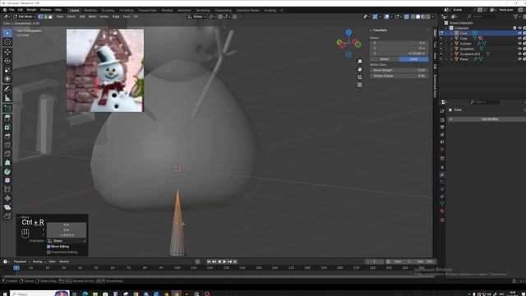Open the Orientation Global dropdown in Move panel
This screenshot has height=296, width=526.
[67, 241]
